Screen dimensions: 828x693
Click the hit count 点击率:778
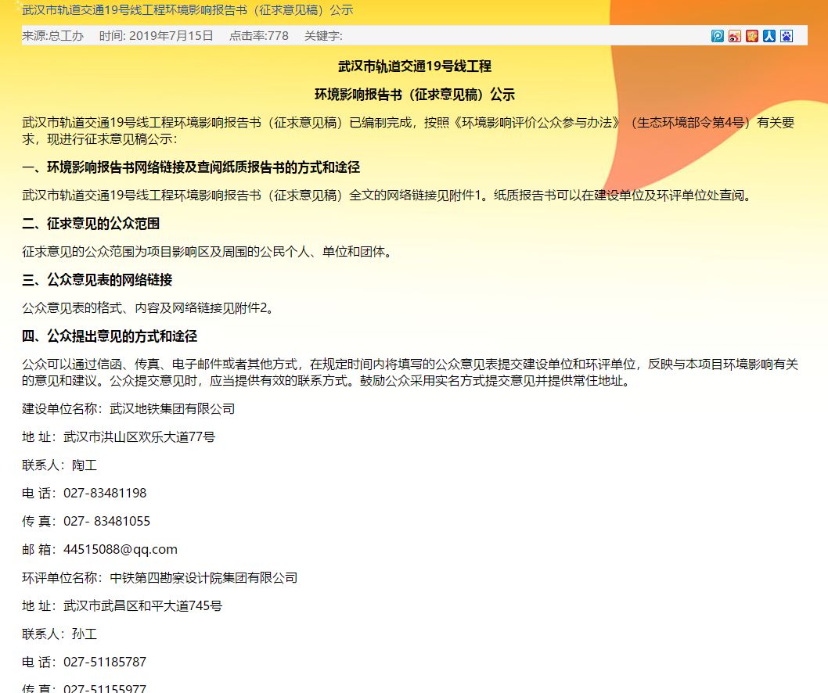pyautogui.click(x=259, y=36)
